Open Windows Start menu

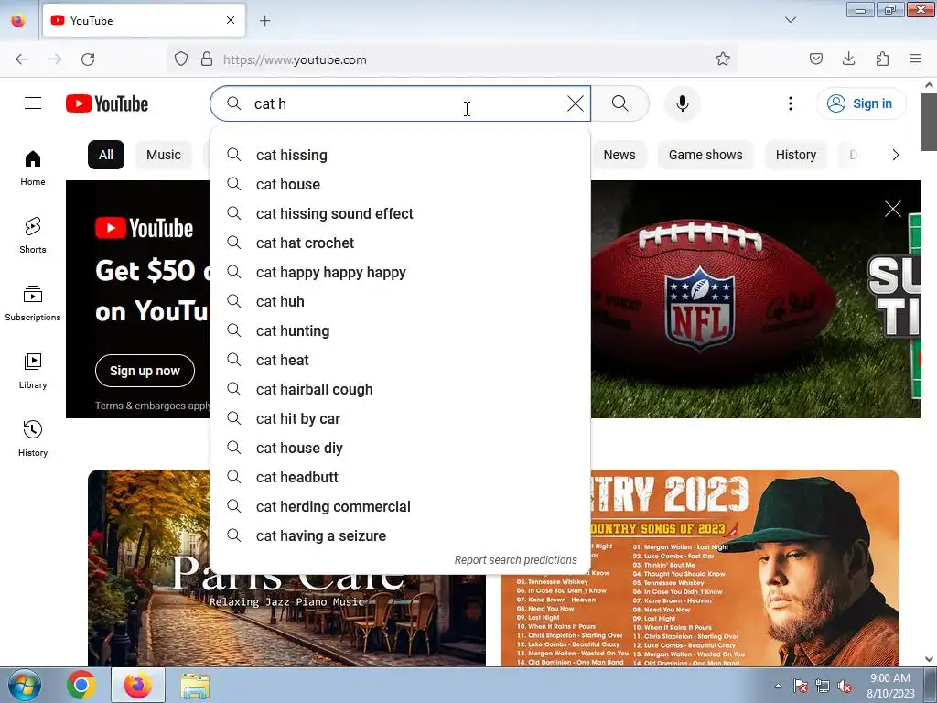coord(25,685)
